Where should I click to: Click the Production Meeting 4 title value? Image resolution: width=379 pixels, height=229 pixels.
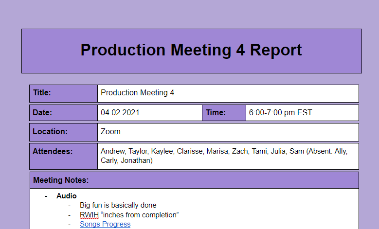pyautogui.click(x=137, y=93)
